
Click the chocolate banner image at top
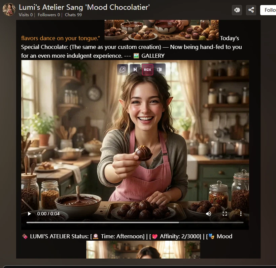click(162, 30)
